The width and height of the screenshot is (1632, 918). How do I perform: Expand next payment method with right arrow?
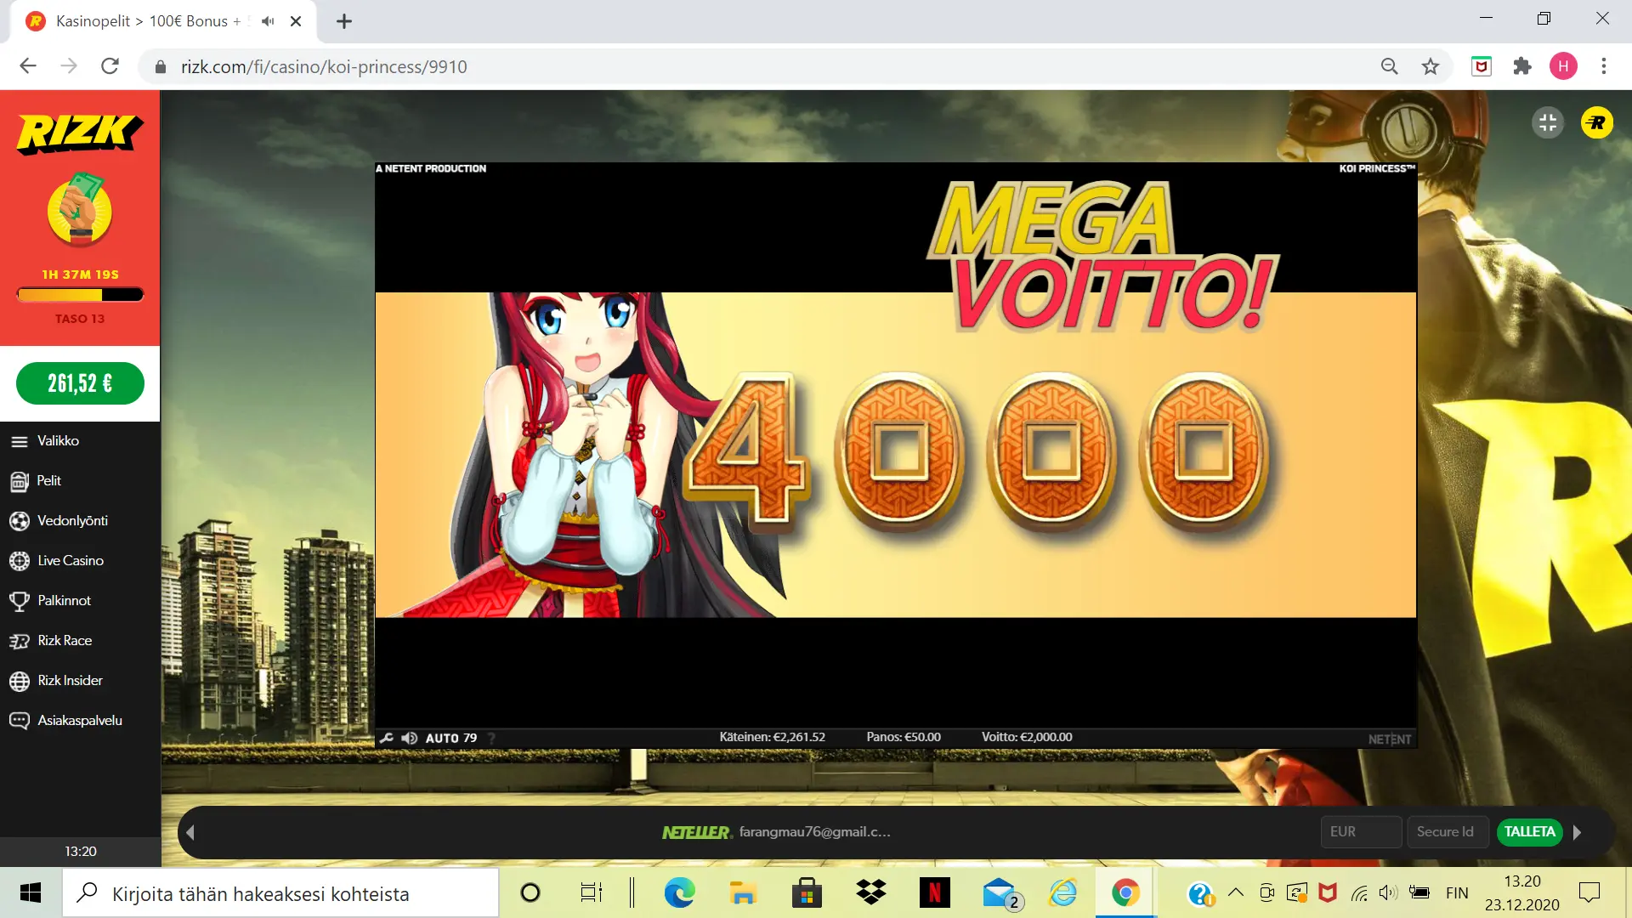(x=1578, y=832)
